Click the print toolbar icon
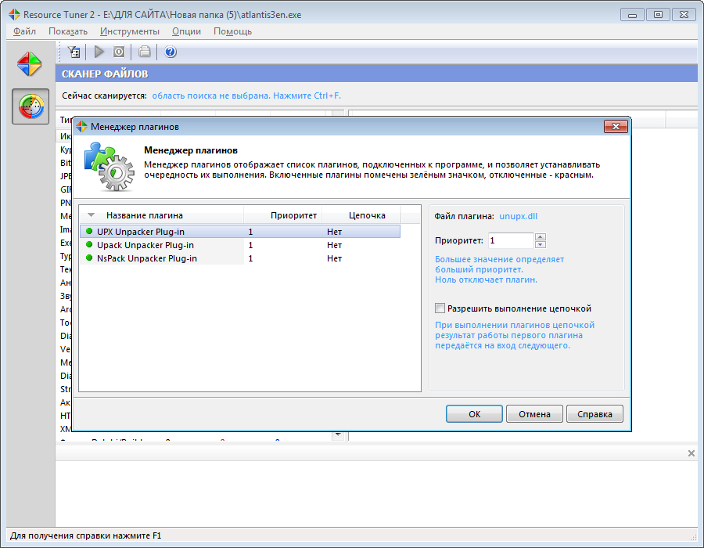The height and width of the screenshot is (548, 704). 144,52
